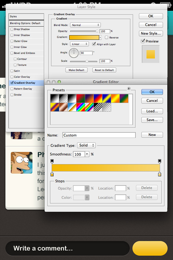
Task: Open the Gradient Type dropdown
Action: 86,145
